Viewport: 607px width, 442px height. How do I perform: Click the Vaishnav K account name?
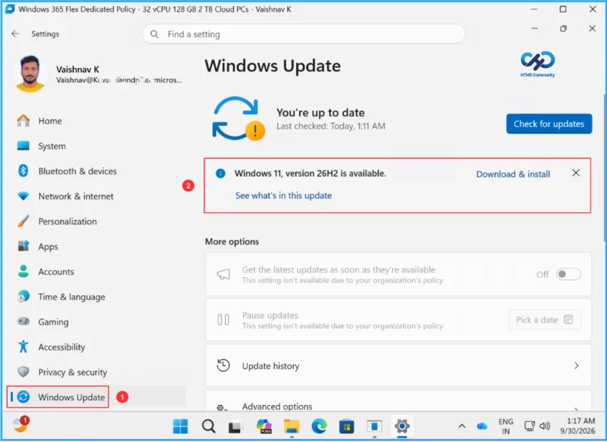coord(77,69)
